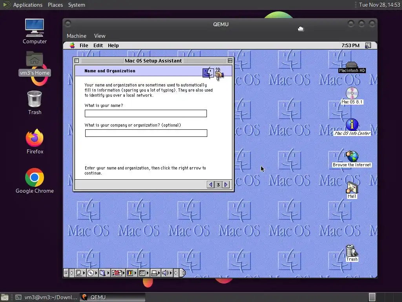Click the Control Strip close box
402x302 pixels.
66,273
